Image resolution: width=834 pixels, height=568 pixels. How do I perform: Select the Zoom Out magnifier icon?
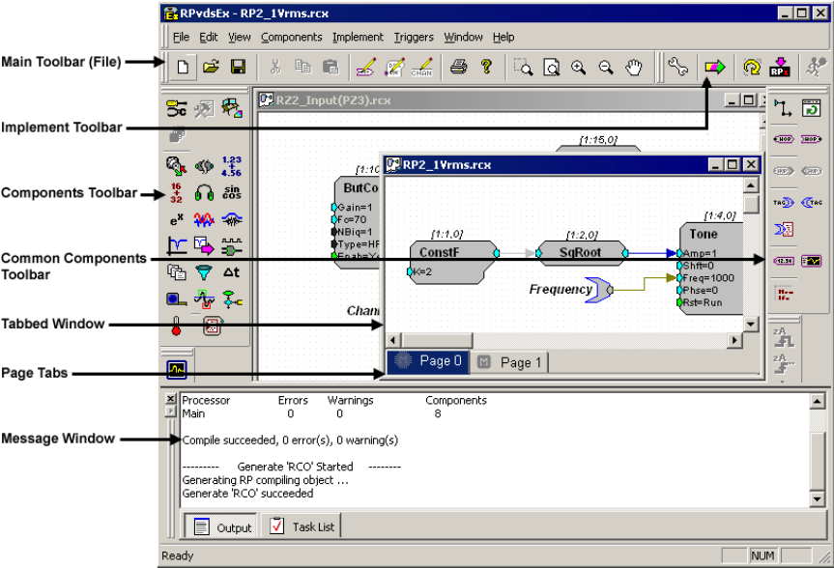click(x=606, y=68)
